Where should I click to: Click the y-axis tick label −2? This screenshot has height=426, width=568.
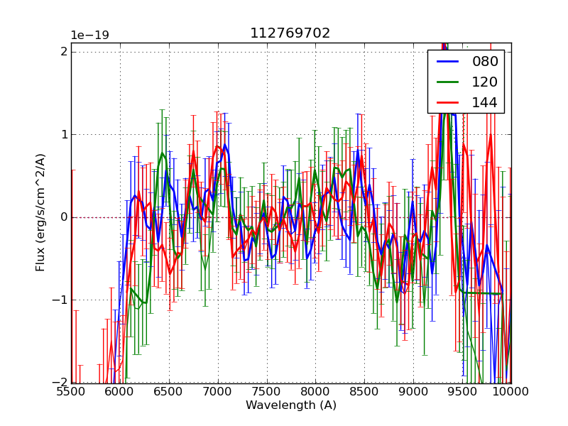(60, 383)
